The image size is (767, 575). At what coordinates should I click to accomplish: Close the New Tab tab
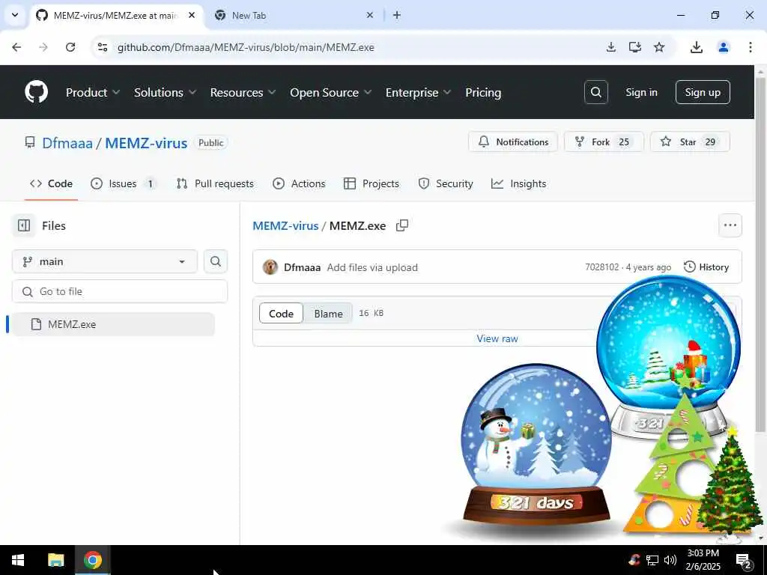pos(370,15)
